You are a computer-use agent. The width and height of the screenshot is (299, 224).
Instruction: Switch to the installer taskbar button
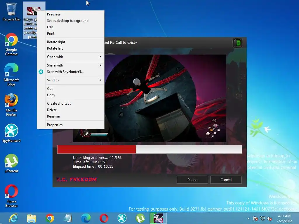[x=158, y=218]
